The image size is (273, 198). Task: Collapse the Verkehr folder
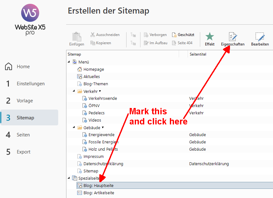click(x=74, y=91)
